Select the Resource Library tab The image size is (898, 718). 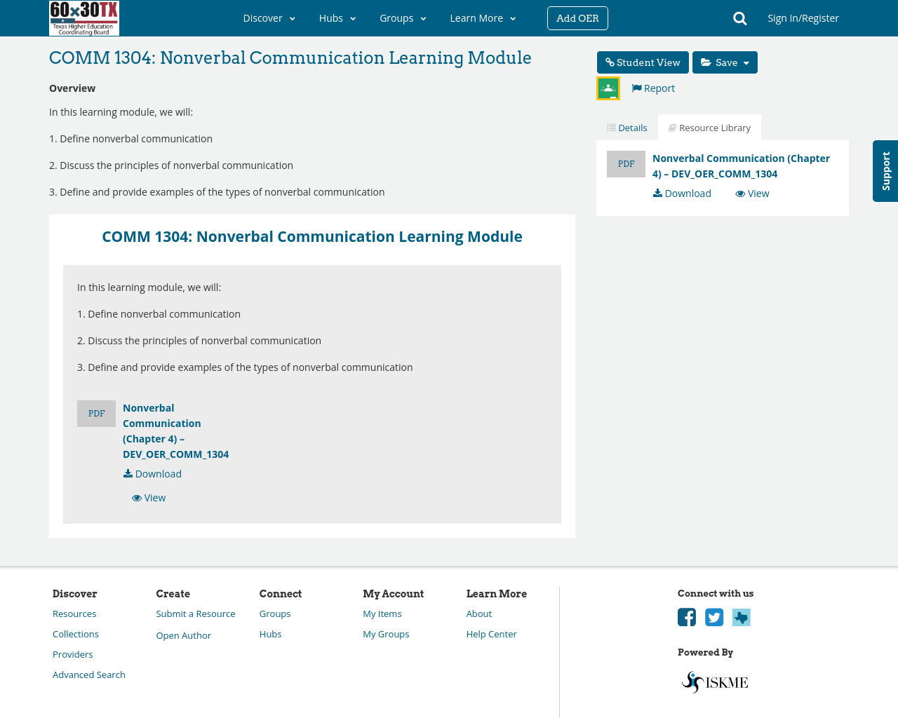tap(709, 126)
